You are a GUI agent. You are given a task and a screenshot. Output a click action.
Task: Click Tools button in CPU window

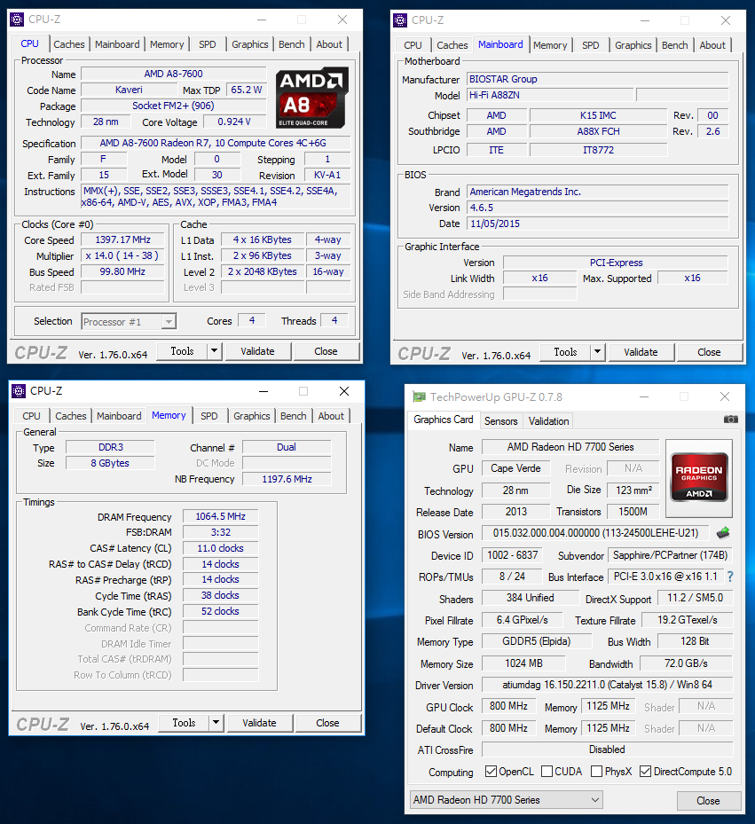pos(183,351)
